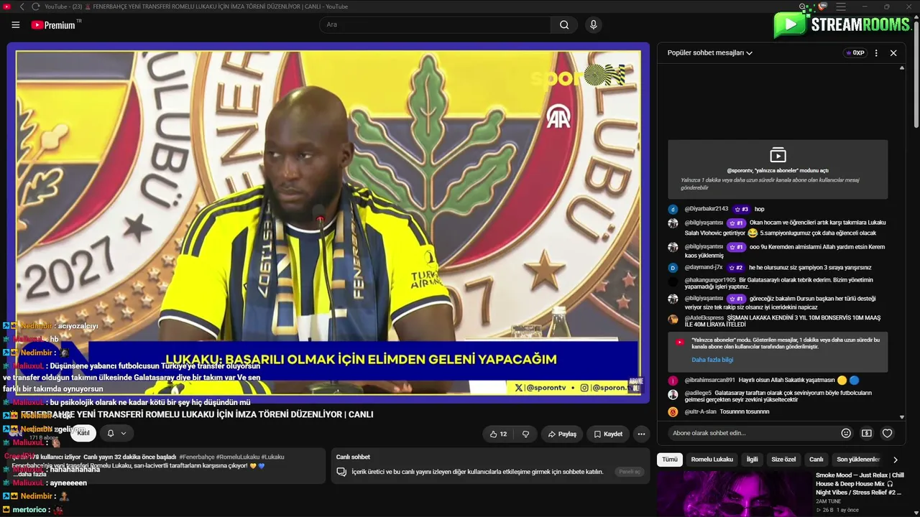Open the 0XP chat points badge
This screenshot has width=920, height=517.
[855, 52]
